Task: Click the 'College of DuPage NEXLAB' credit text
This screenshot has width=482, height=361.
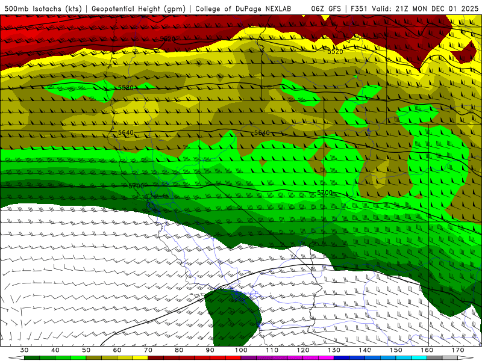Action: [x=243, y=9]
